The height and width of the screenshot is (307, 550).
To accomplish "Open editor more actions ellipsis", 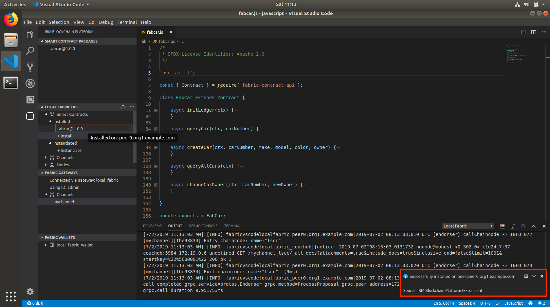I will coord(544,32).
